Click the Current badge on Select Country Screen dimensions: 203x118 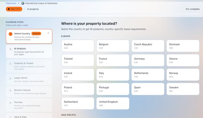[x=36, y=34]
